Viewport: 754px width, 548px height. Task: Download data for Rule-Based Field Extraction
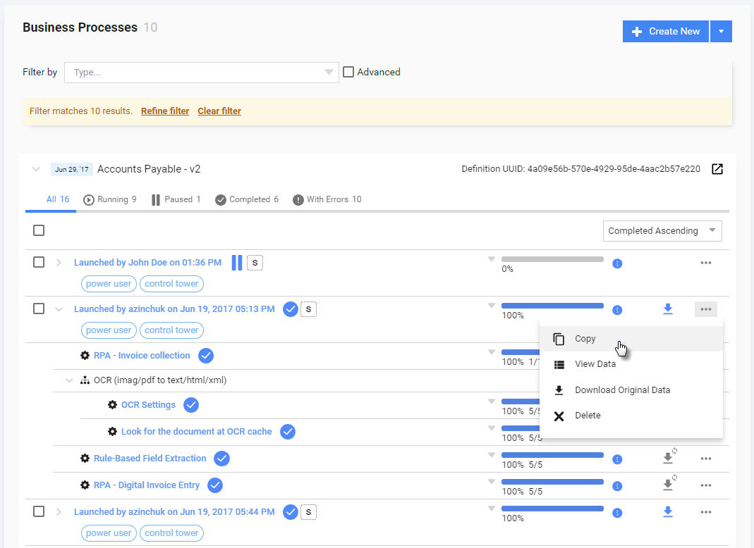pos(669,457)
